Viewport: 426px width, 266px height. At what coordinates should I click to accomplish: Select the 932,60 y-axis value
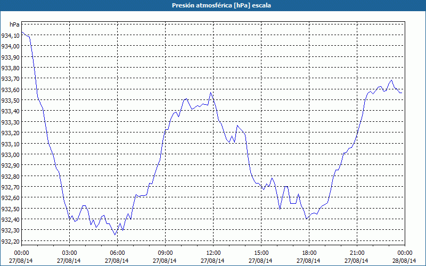pyautogui.click(x=11, y=197)
